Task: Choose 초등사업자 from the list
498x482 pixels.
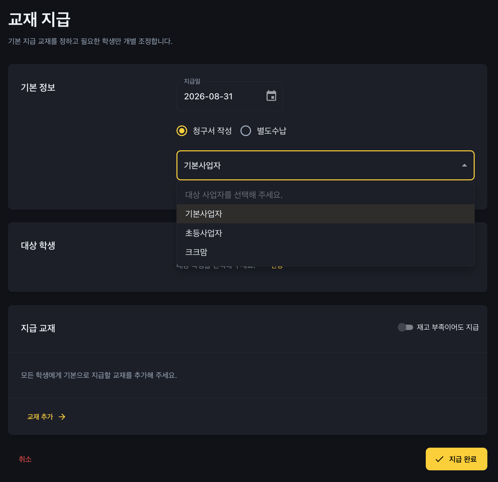Action: click(x=325, y=233)
